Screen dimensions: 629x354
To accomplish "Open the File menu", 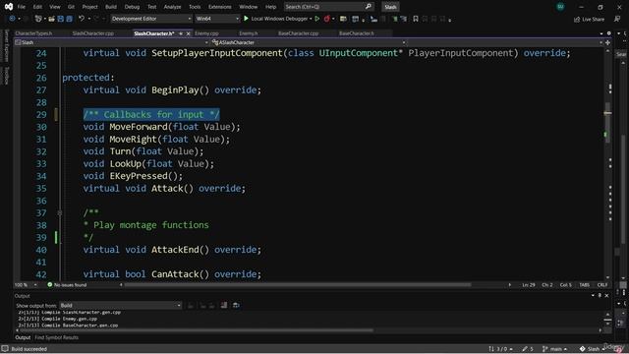I will (22, 7).
